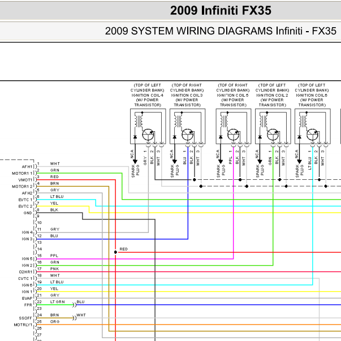341x341 pixels.
Task: Click the IGN 6 terminal label
Action: 27,285
